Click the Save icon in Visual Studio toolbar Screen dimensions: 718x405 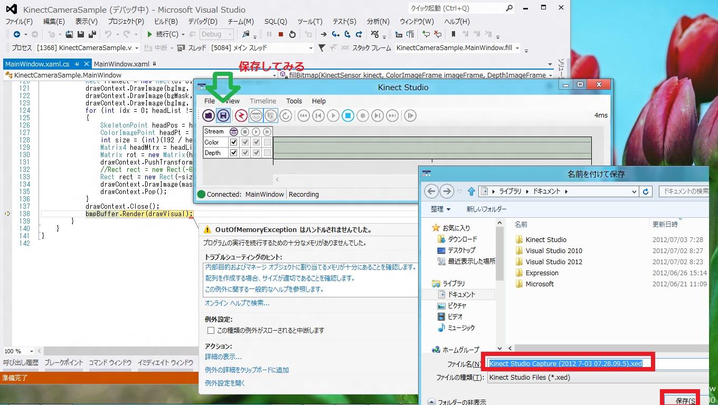pyautogui.click(x=81, y=34)
